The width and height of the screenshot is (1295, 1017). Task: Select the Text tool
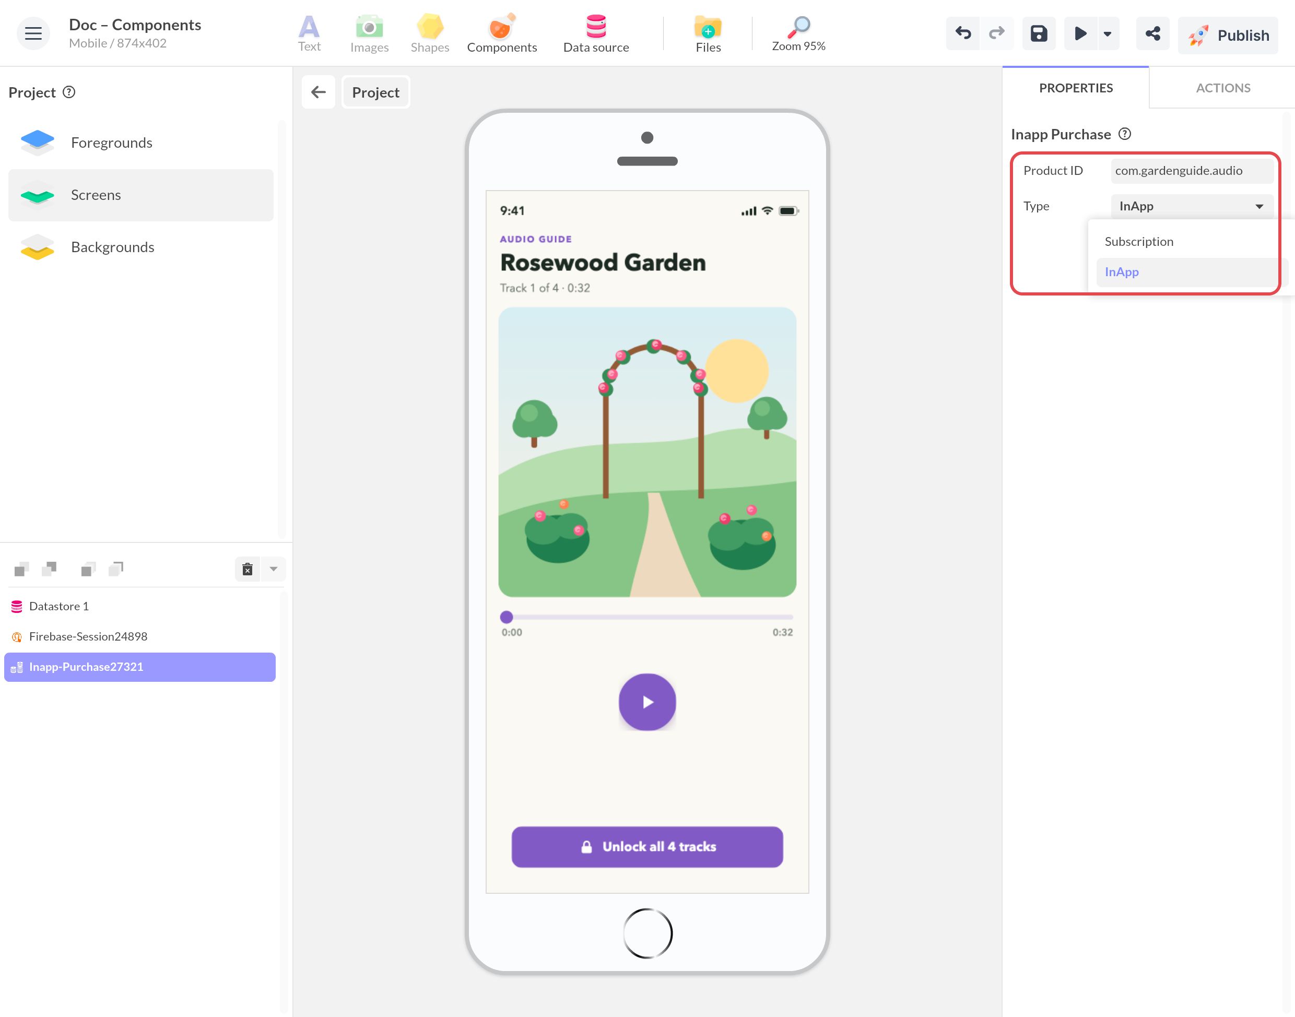click(309, 34)
